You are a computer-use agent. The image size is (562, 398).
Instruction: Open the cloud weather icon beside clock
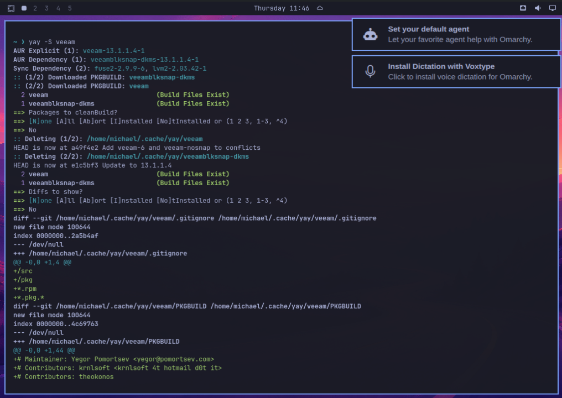point(320,8)
